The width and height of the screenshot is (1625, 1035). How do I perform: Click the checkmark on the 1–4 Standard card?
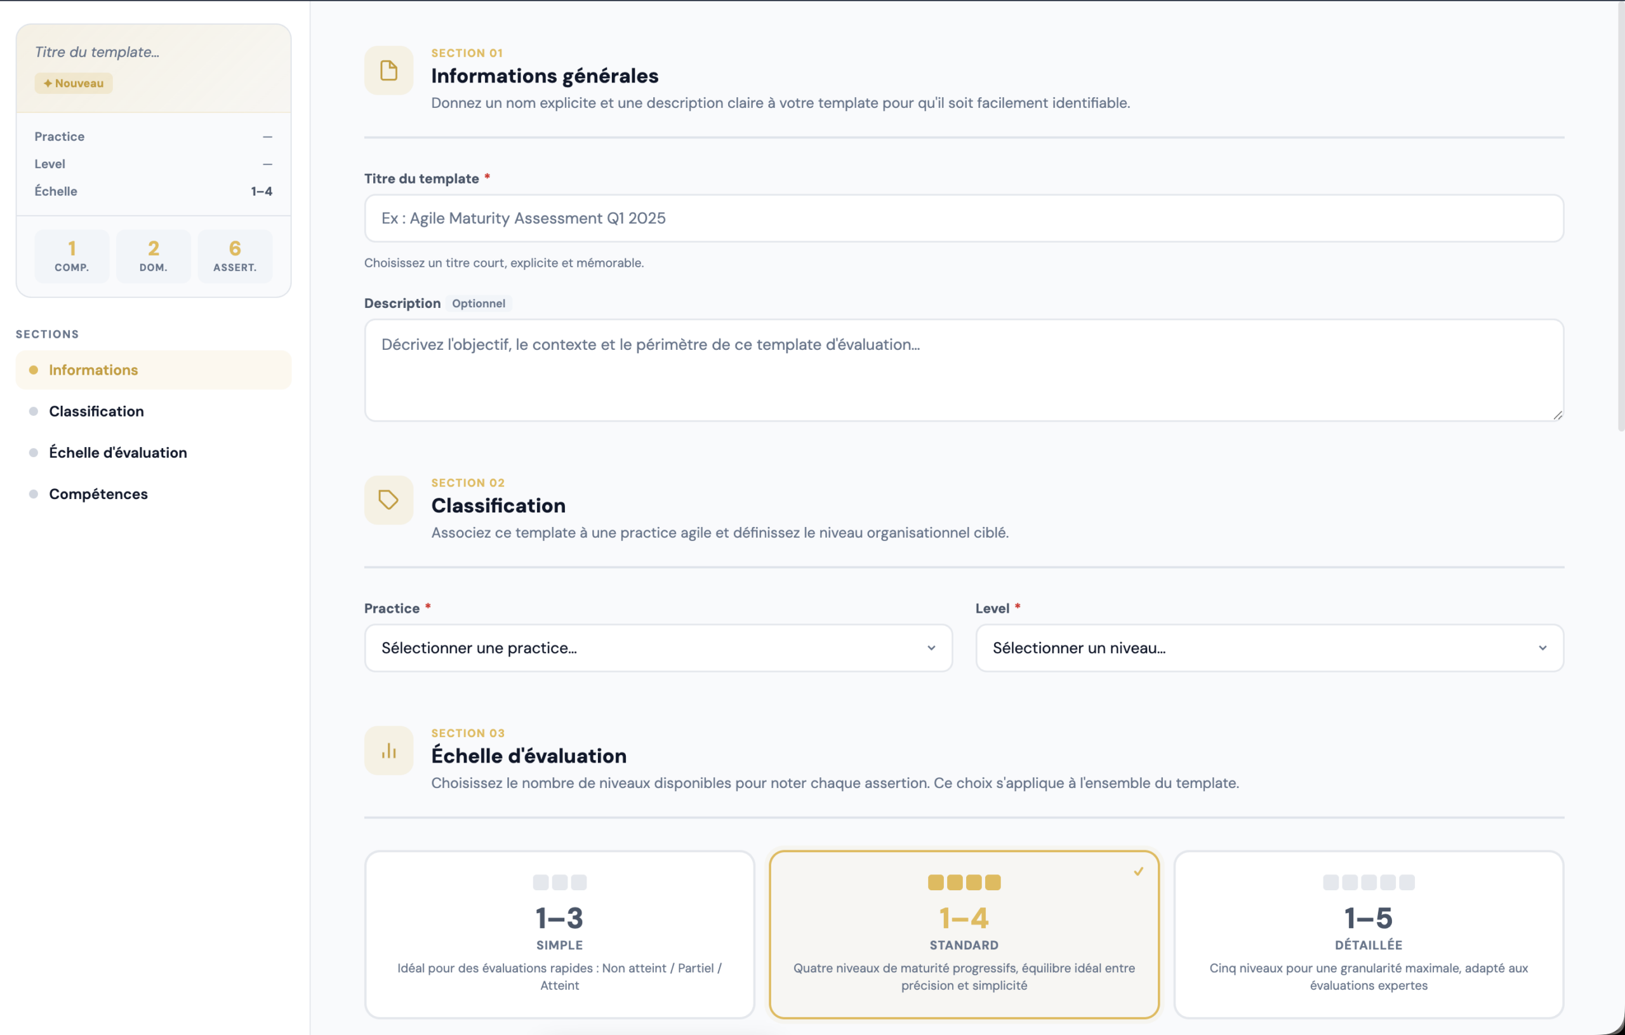pos(1138,871)
